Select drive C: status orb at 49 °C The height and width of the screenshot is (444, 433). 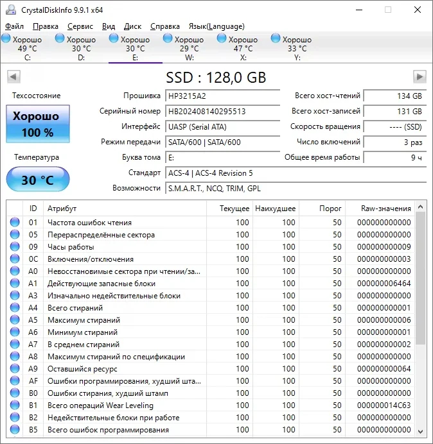coord(6,38)
